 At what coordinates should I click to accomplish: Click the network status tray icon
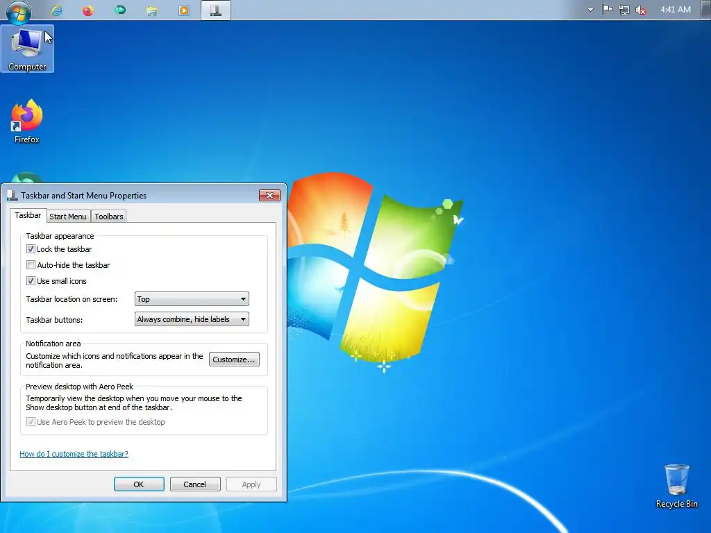coord(624,10)
